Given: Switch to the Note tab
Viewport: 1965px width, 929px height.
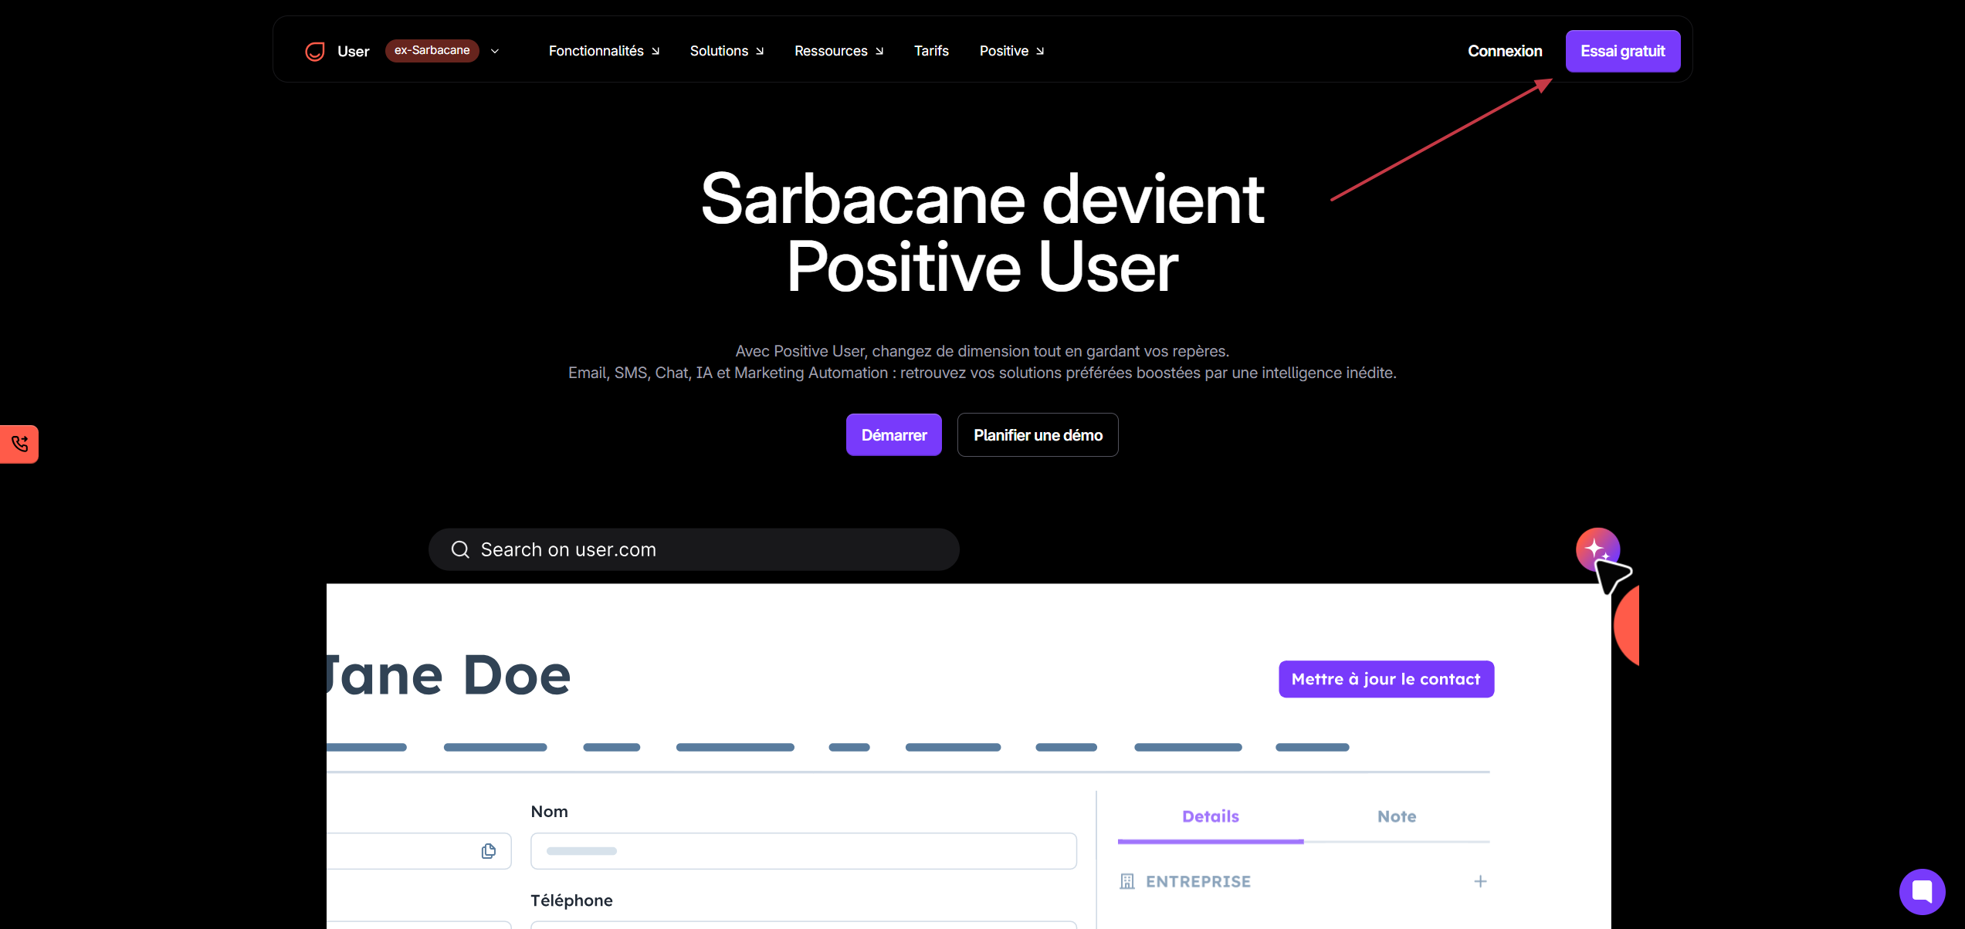Looking at the screenshot, I should click(x=1397, y=816).
